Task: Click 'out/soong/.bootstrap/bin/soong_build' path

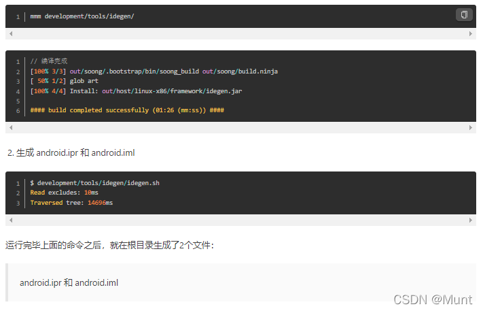Action: [x=135, y=71]
